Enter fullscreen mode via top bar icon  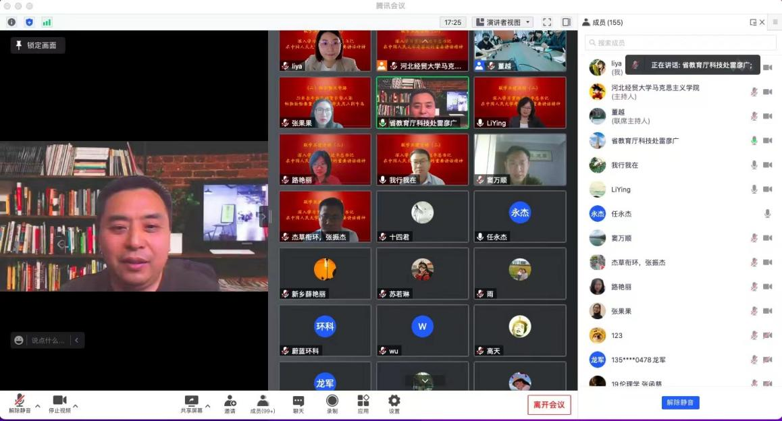(547, 22)
